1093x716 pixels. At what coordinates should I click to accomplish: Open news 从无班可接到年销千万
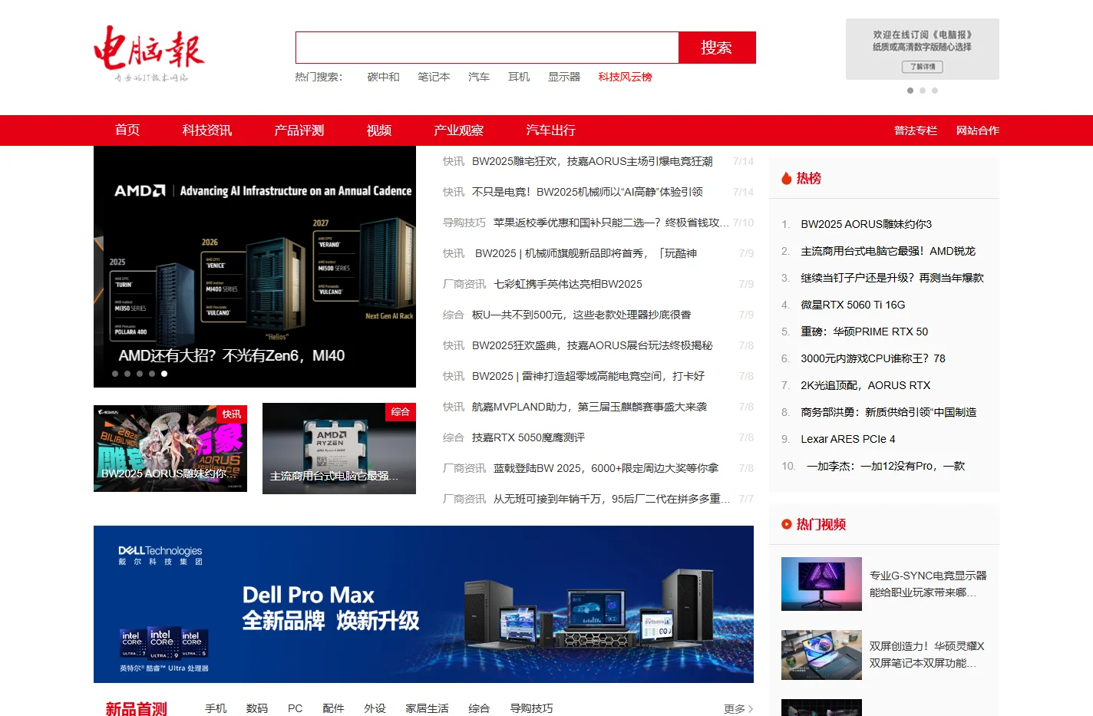tap(611, 499)
